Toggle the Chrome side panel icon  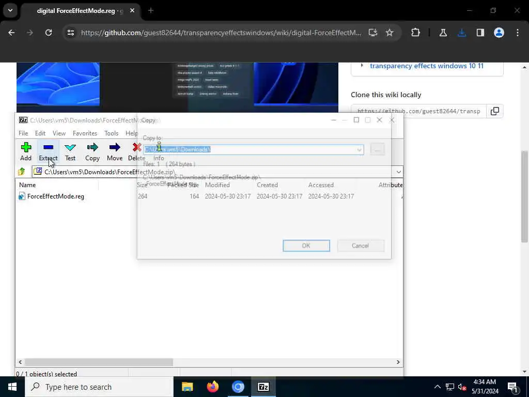click(480, 33)
